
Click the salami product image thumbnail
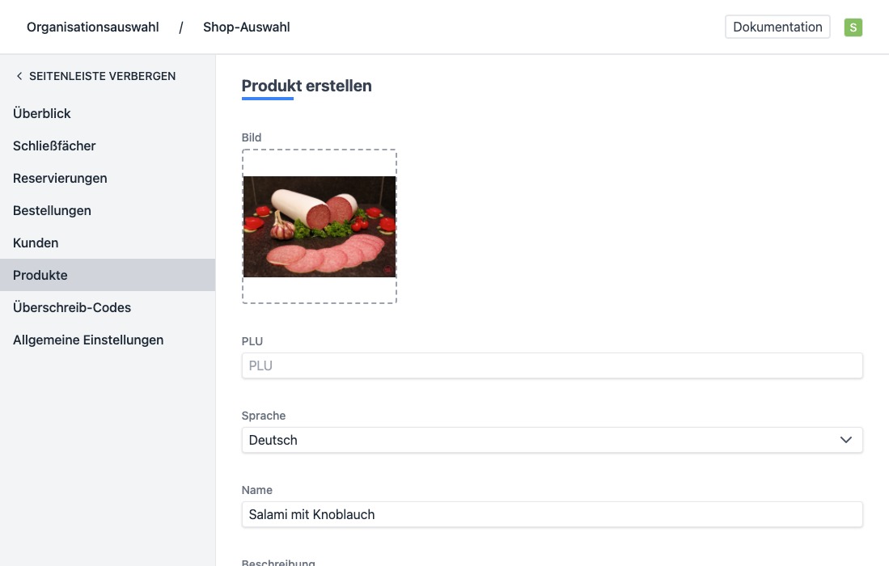coord(320,226)
